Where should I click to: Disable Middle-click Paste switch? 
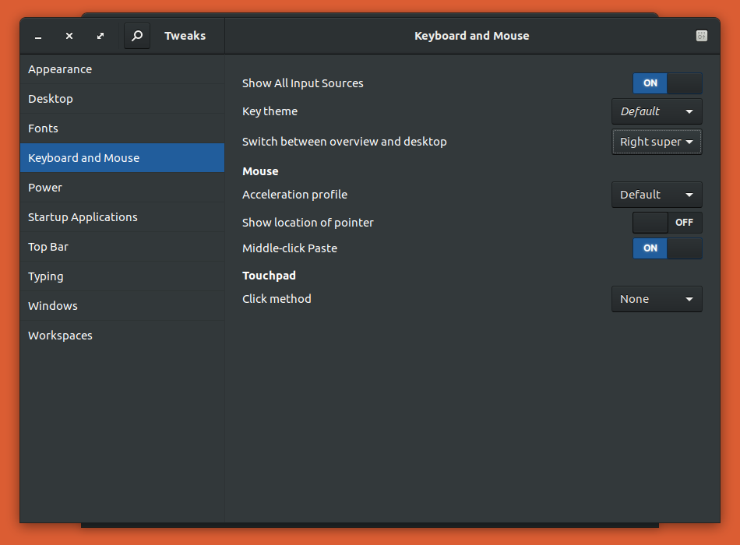(668, 248)
